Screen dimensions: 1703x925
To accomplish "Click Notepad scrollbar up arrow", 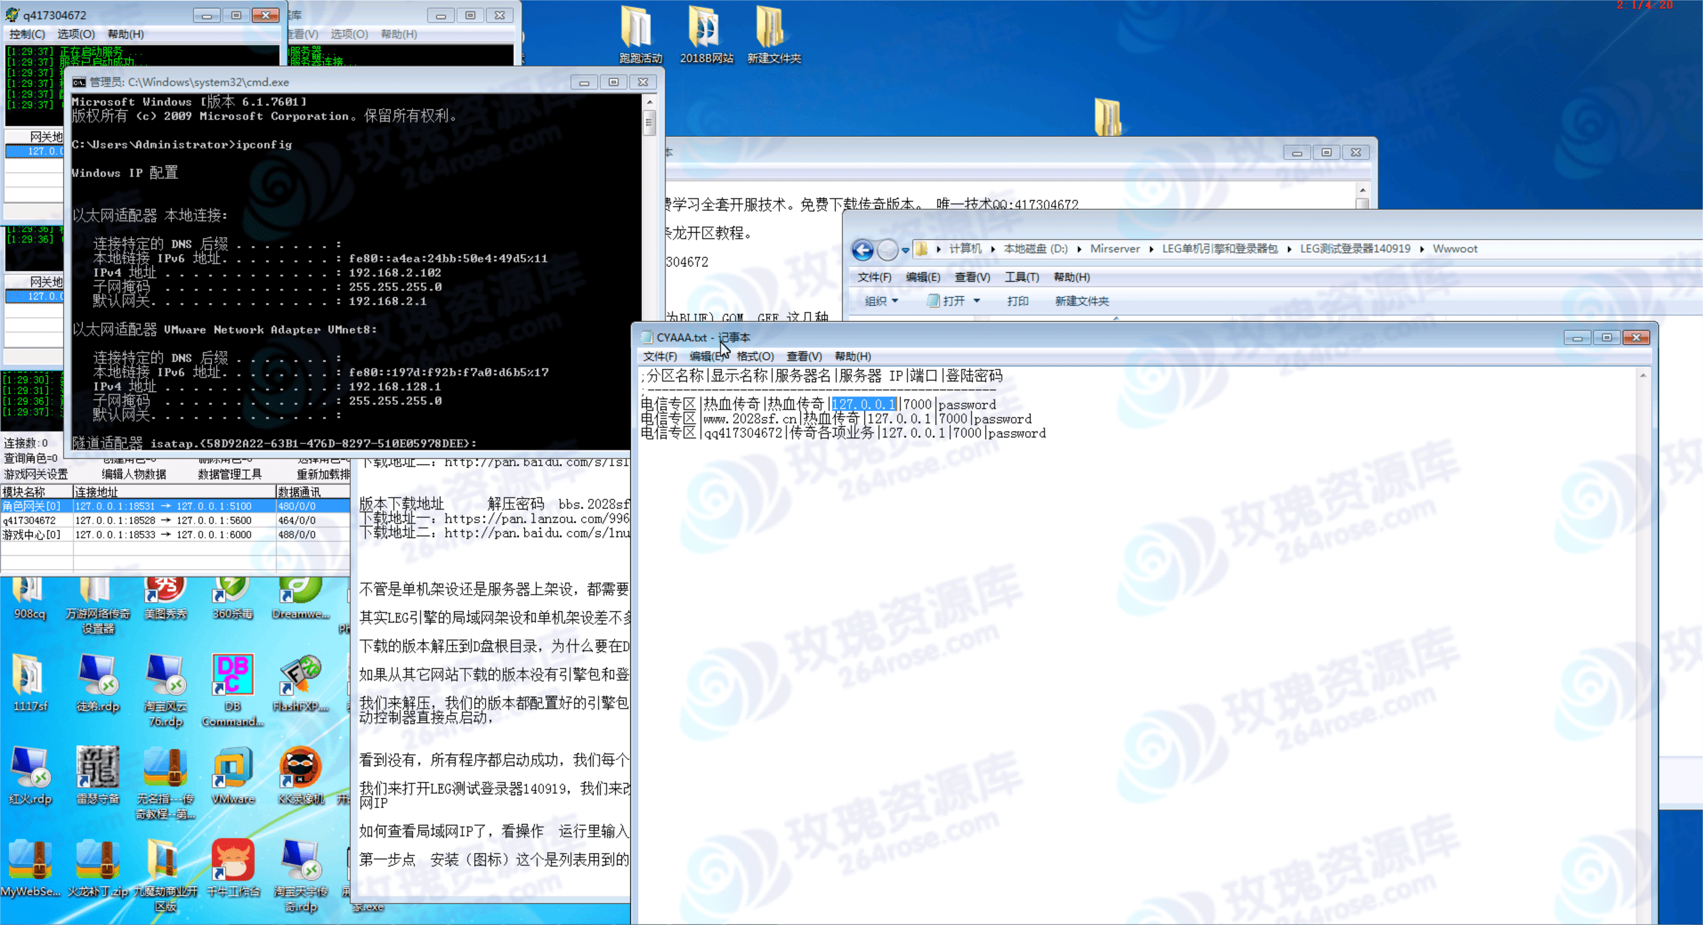I will pyautogui.click(x=1643, y=376).
